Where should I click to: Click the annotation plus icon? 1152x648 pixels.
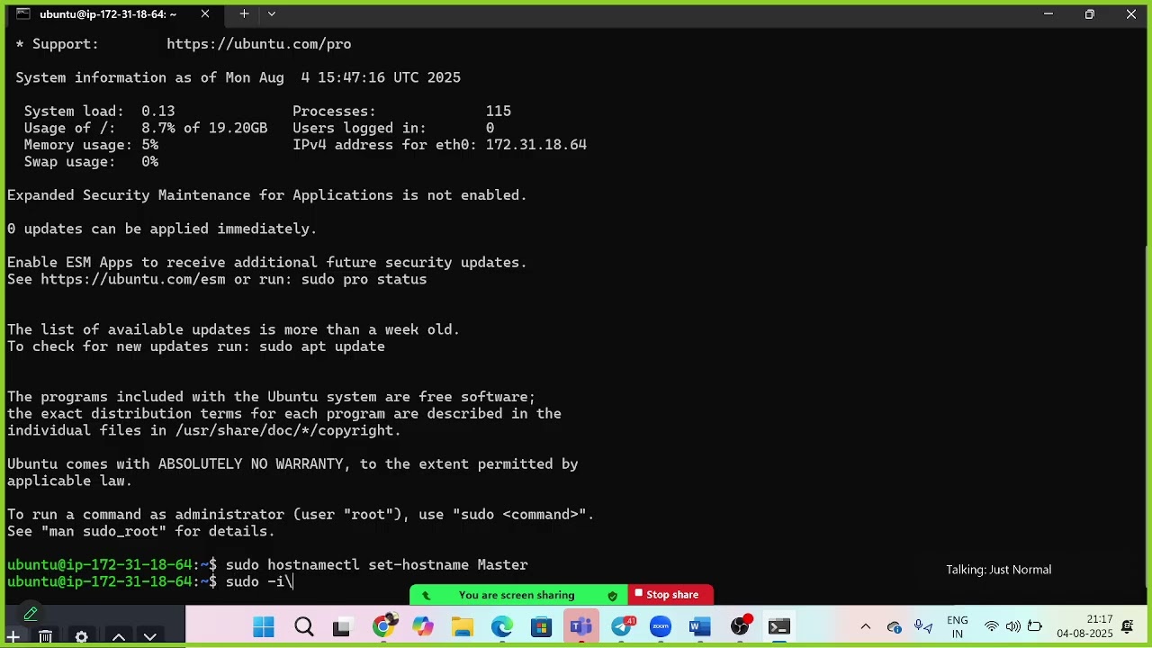(13, 637)
